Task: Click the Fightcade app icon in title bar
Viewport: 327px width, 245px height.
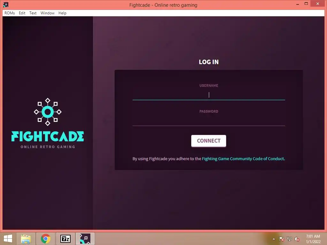Action: [6, 4]
